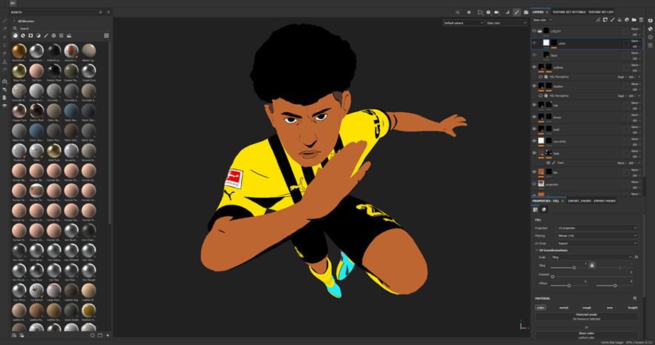655x345 pixels.
Task: Open the Display settings globe icon on right dock
Action: pos(651,29)
